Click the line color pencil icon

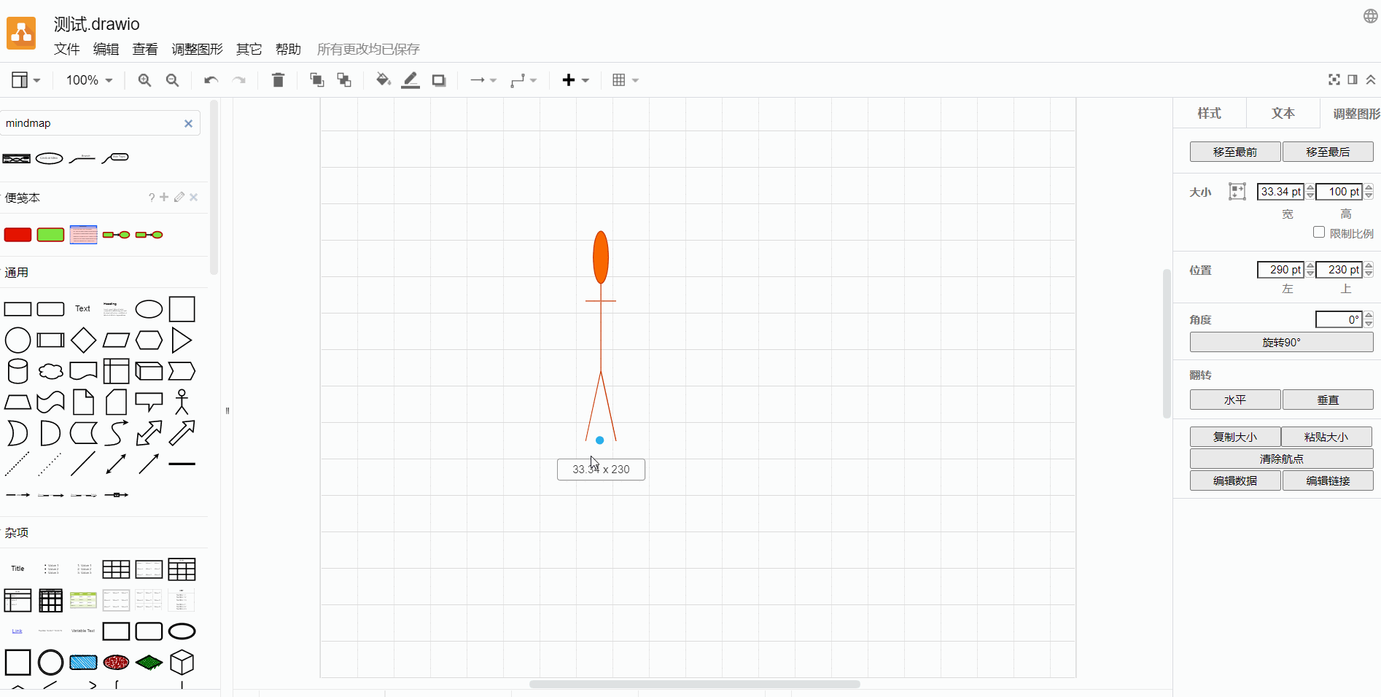tap(411, 80)
